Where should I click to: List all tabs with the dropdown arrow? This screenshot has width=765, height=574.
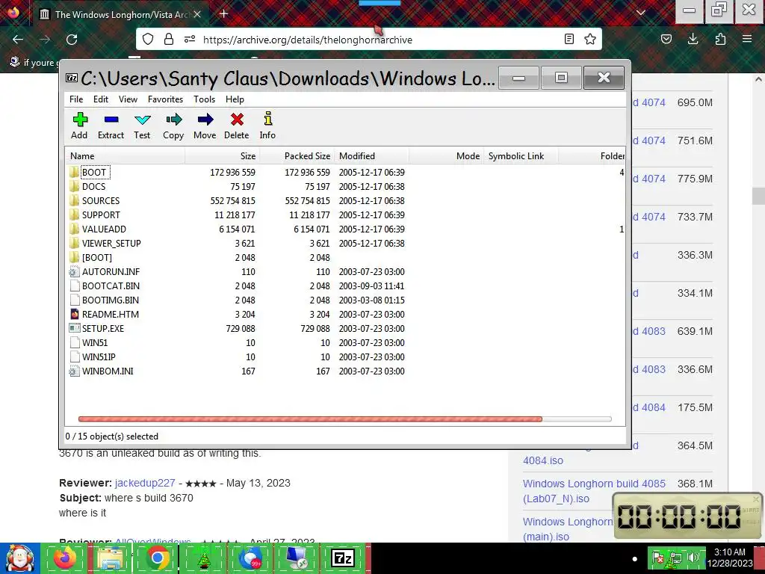[x=640, y=13]
